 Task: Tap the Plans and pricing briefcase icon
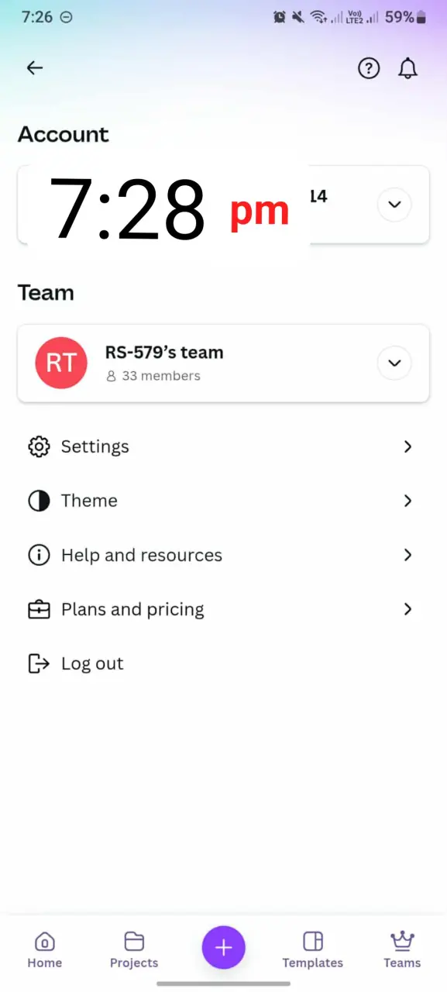(39, 609)
